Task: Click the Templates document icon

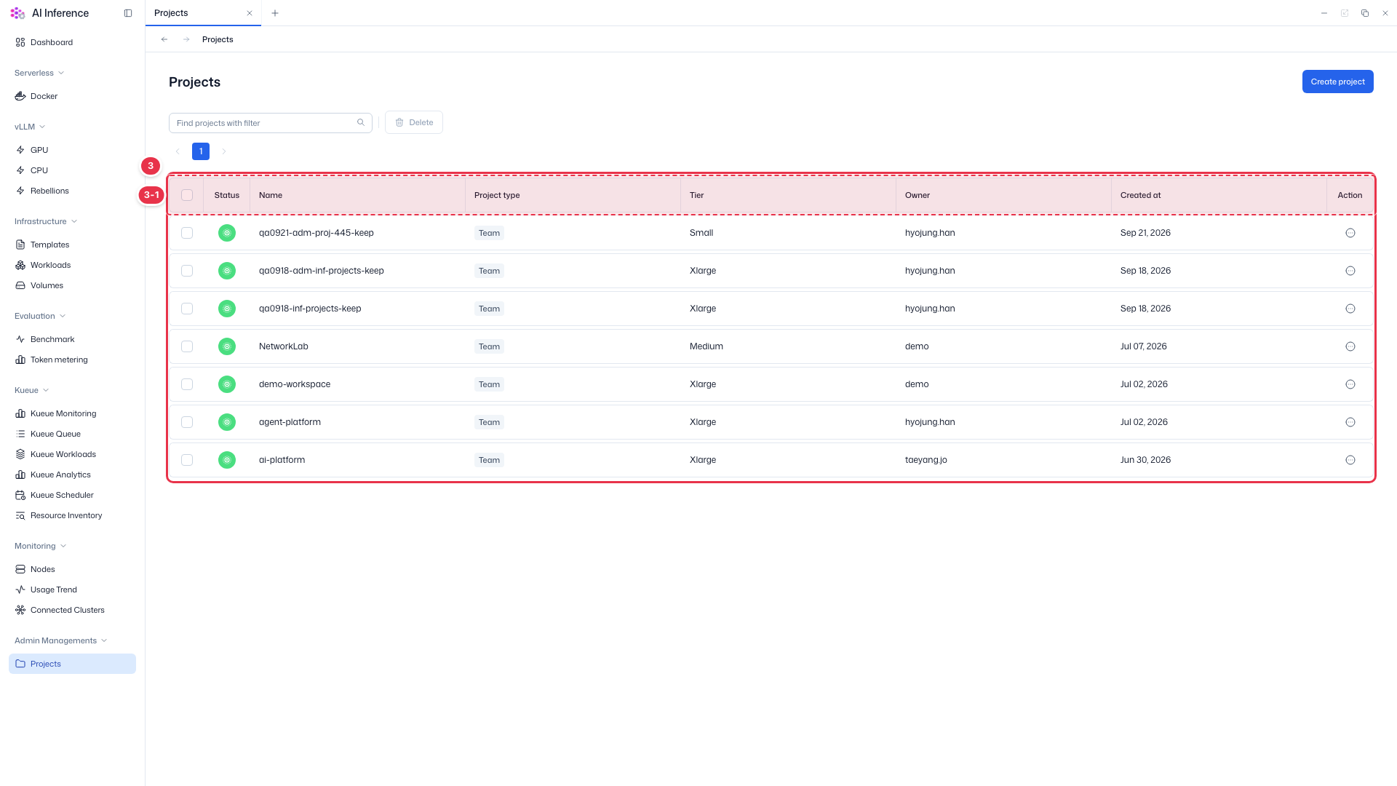Action: pyautogui.click(x=20, y=245)
